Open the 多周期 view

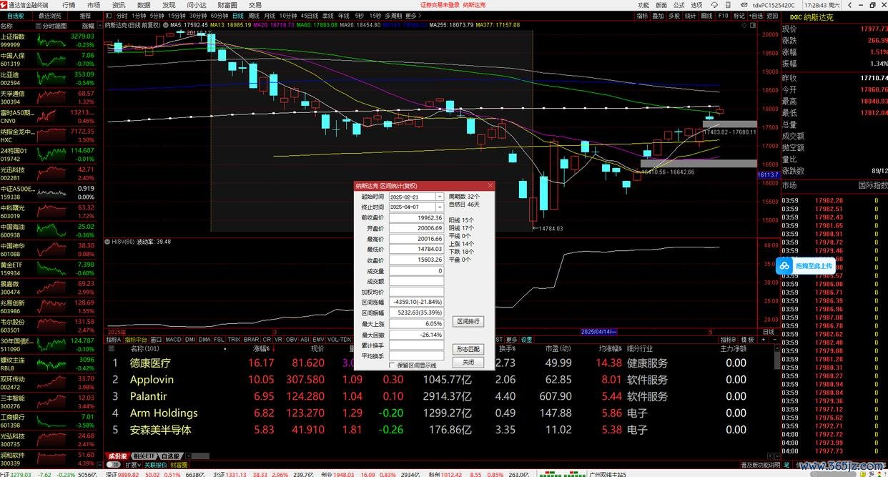pyautogui.click(x=393, y=15)
